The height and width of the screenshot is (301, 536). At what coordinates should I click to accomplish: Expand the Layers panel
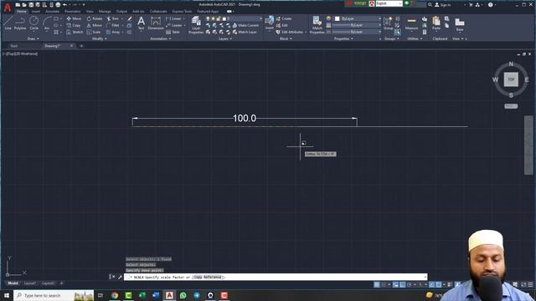(225, 38)
